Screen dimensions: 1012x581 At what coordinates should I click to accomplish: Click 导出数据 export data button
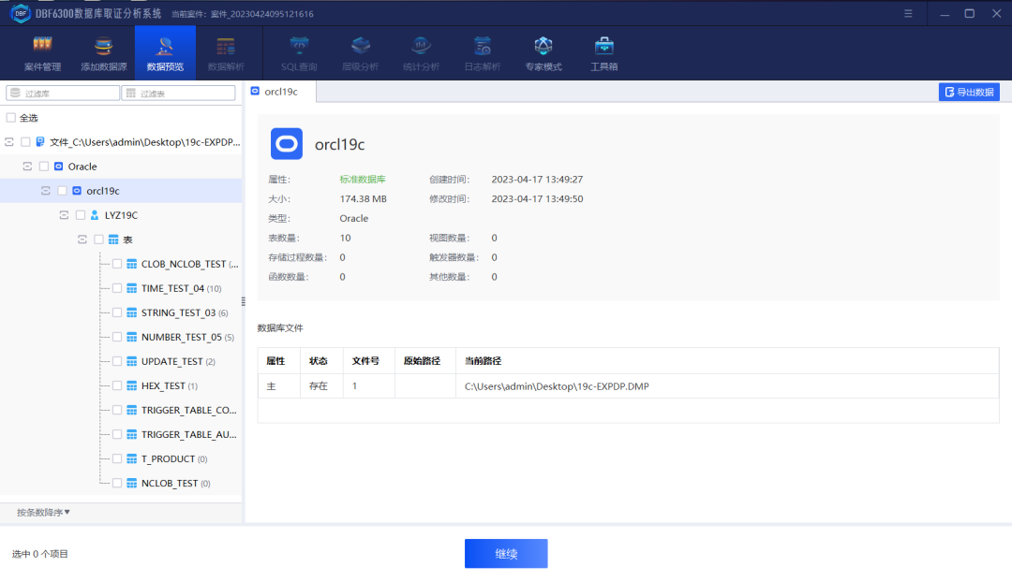coord(969,92)
